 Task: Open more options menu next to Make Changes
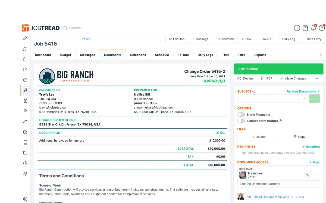(316, 78)
